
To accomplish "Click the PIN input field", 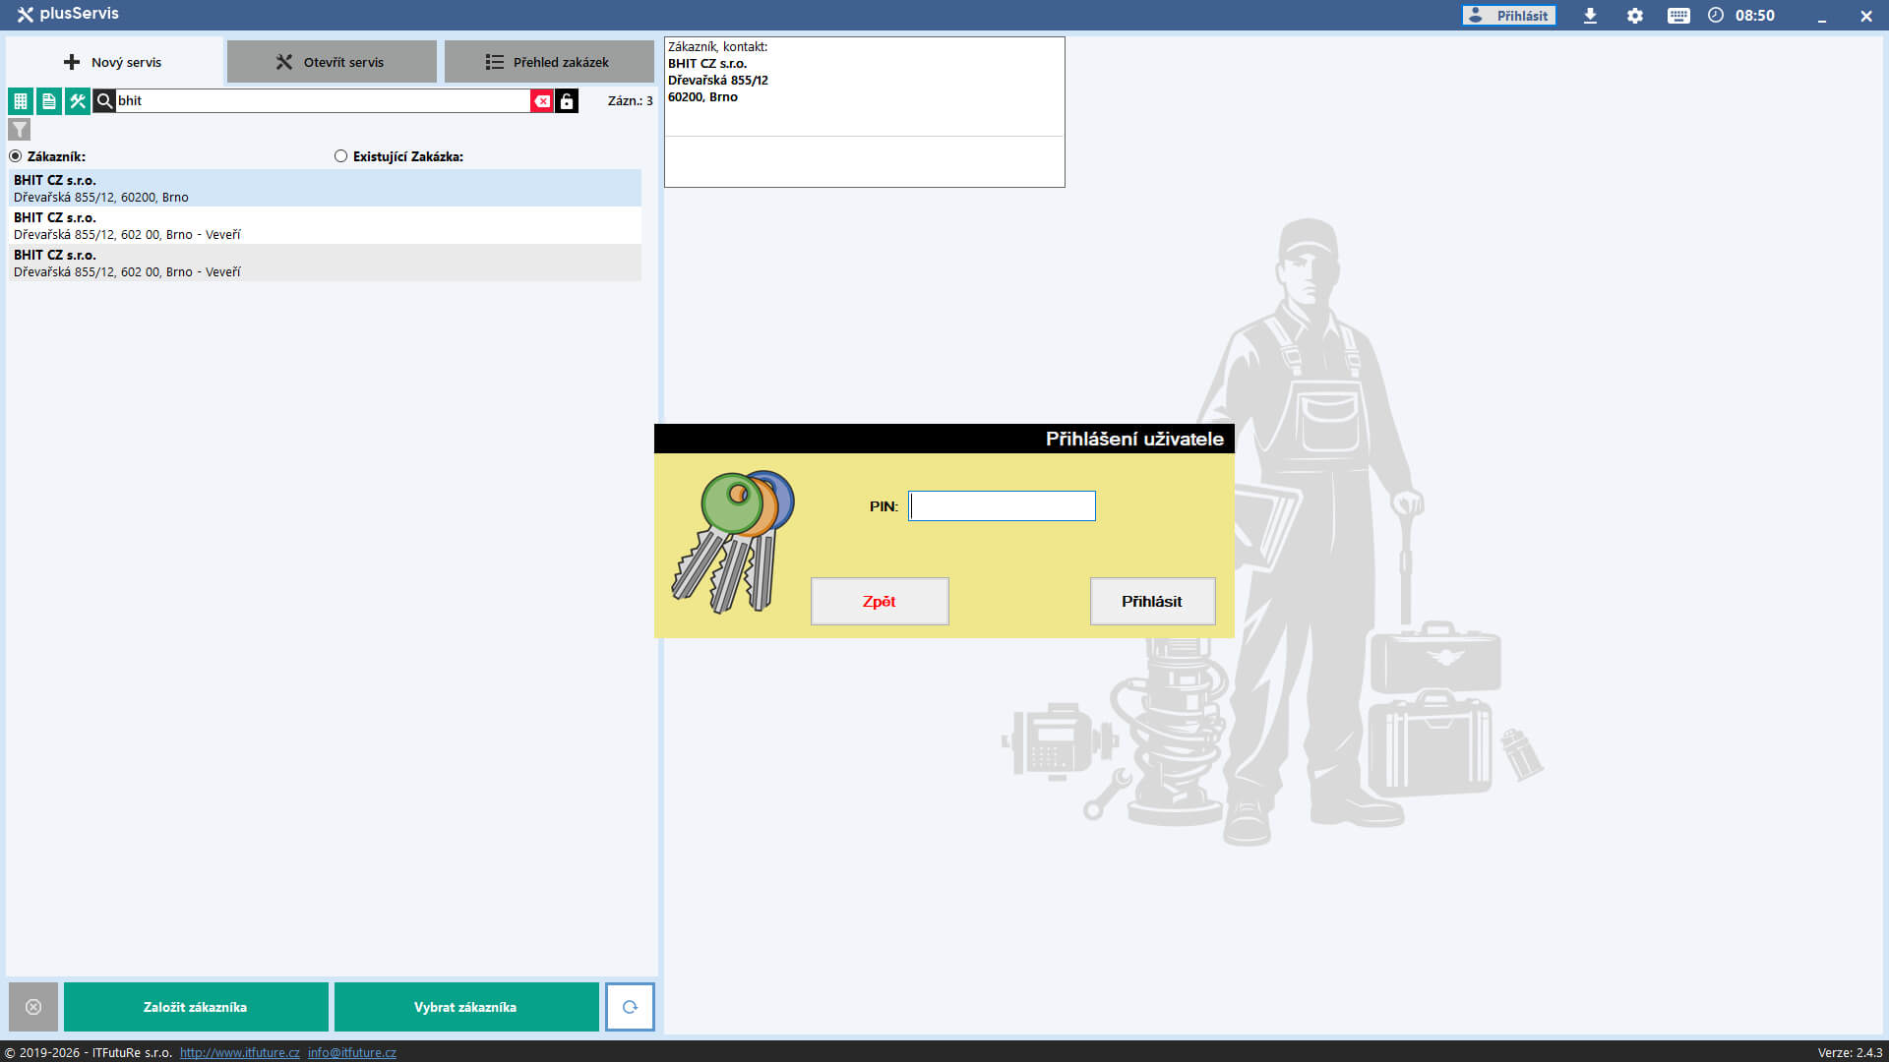I will click(x=1002, y=506).
